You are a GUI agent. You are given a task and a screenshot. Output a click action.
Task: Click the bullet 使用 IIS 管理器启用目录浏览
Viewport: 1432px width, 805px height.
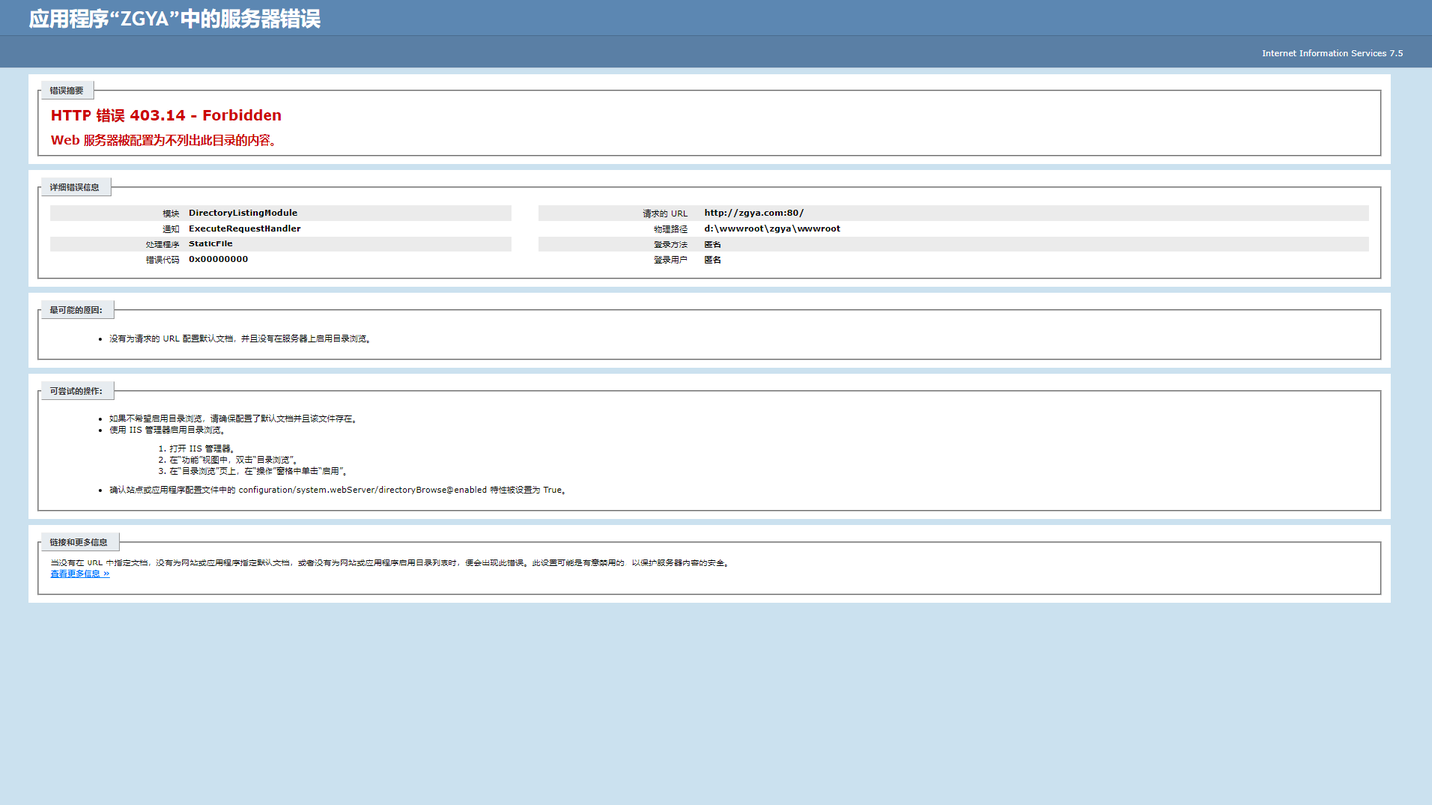coord(167,430)
